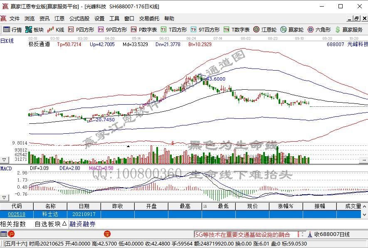Click the table scroll down arrow
This screenshot has width=368, height=248.
[365, 214]
